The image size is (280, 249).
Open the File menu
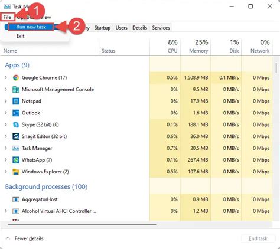tap(7, 17)
